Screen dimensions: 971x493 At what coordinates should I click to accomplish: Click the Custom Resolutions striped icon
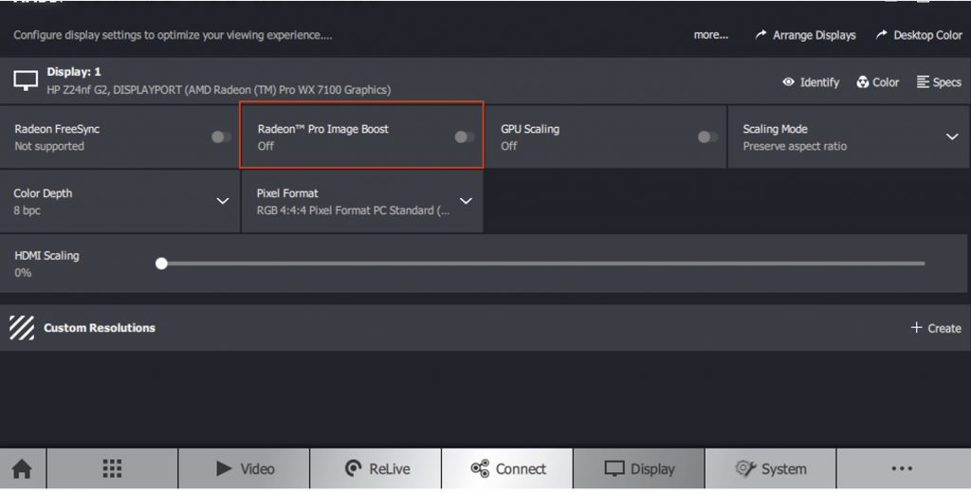coord(22,328)
